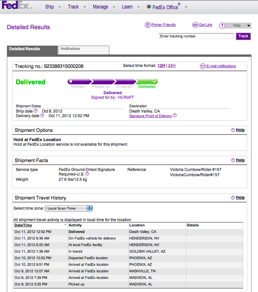Click the help icon next to Ship date
Image resolution: width=258 pixels, height=292 pixels.
[36, 111]
